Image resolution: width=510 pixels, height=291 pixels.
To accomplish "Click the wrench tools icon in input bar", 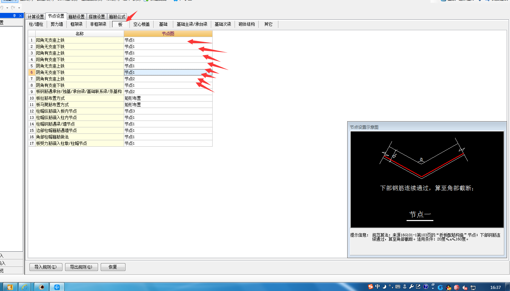I will 411,287.
